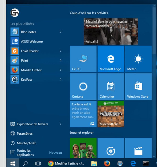This screenshot has width=157, height=167.
Task: Expand Mozilla Firefox jump list arrow
Action: (x=61, y=70)
